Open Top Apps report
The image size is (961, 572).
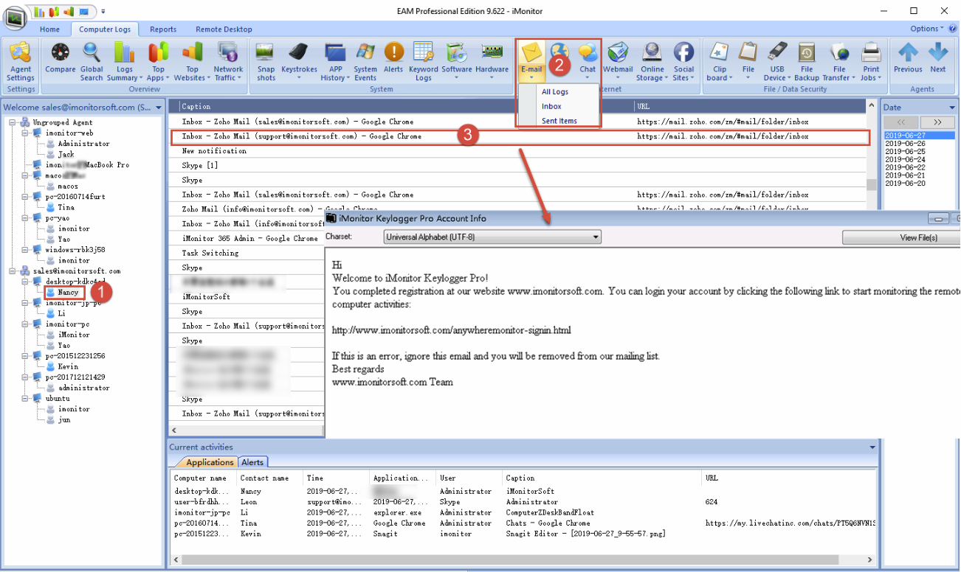(158, 62)
